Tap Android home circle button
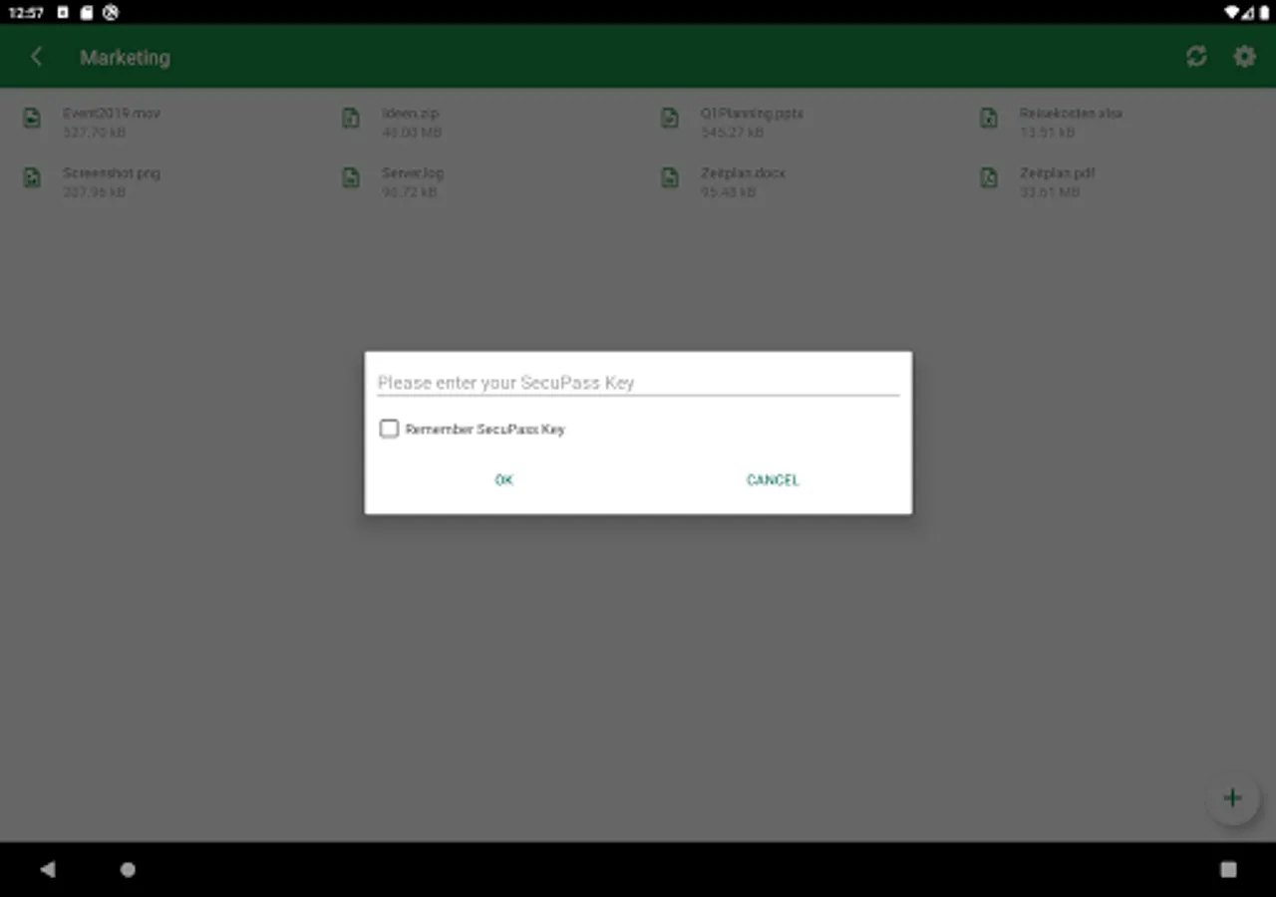Viewport: 1276px width, 897px height. tap(128, 869)
